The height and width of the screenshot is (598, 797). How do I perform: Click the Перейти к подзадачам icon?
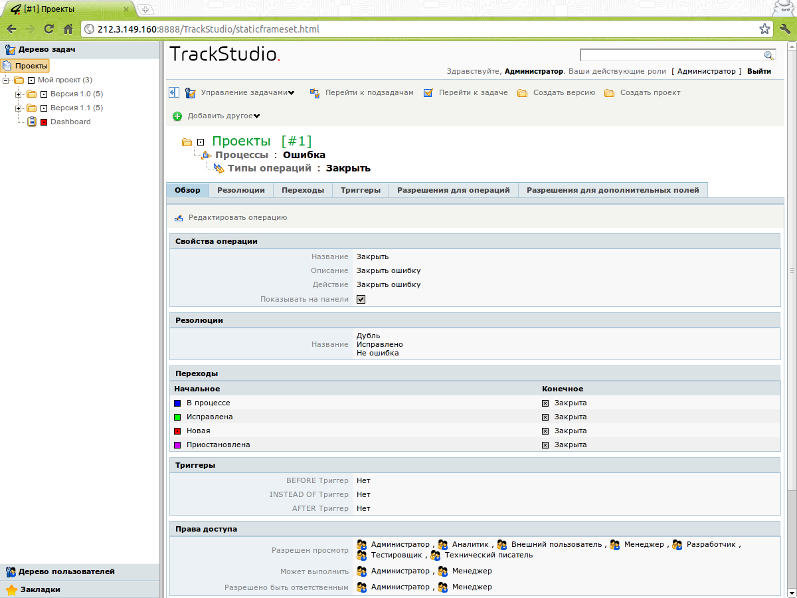(x=315, y=93)
